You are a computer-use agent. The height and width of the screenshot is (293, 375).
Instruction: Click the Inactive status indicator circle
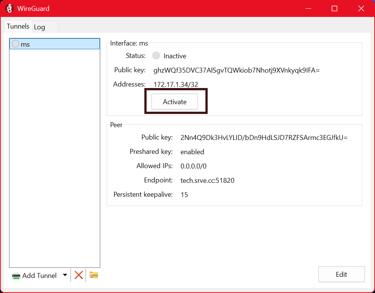[156, 56]
